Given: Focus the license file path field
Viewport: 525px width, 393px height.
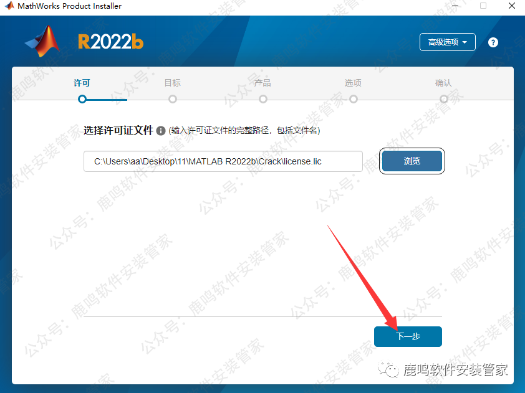Looking at the screenshot, I should tap(223, 161).
